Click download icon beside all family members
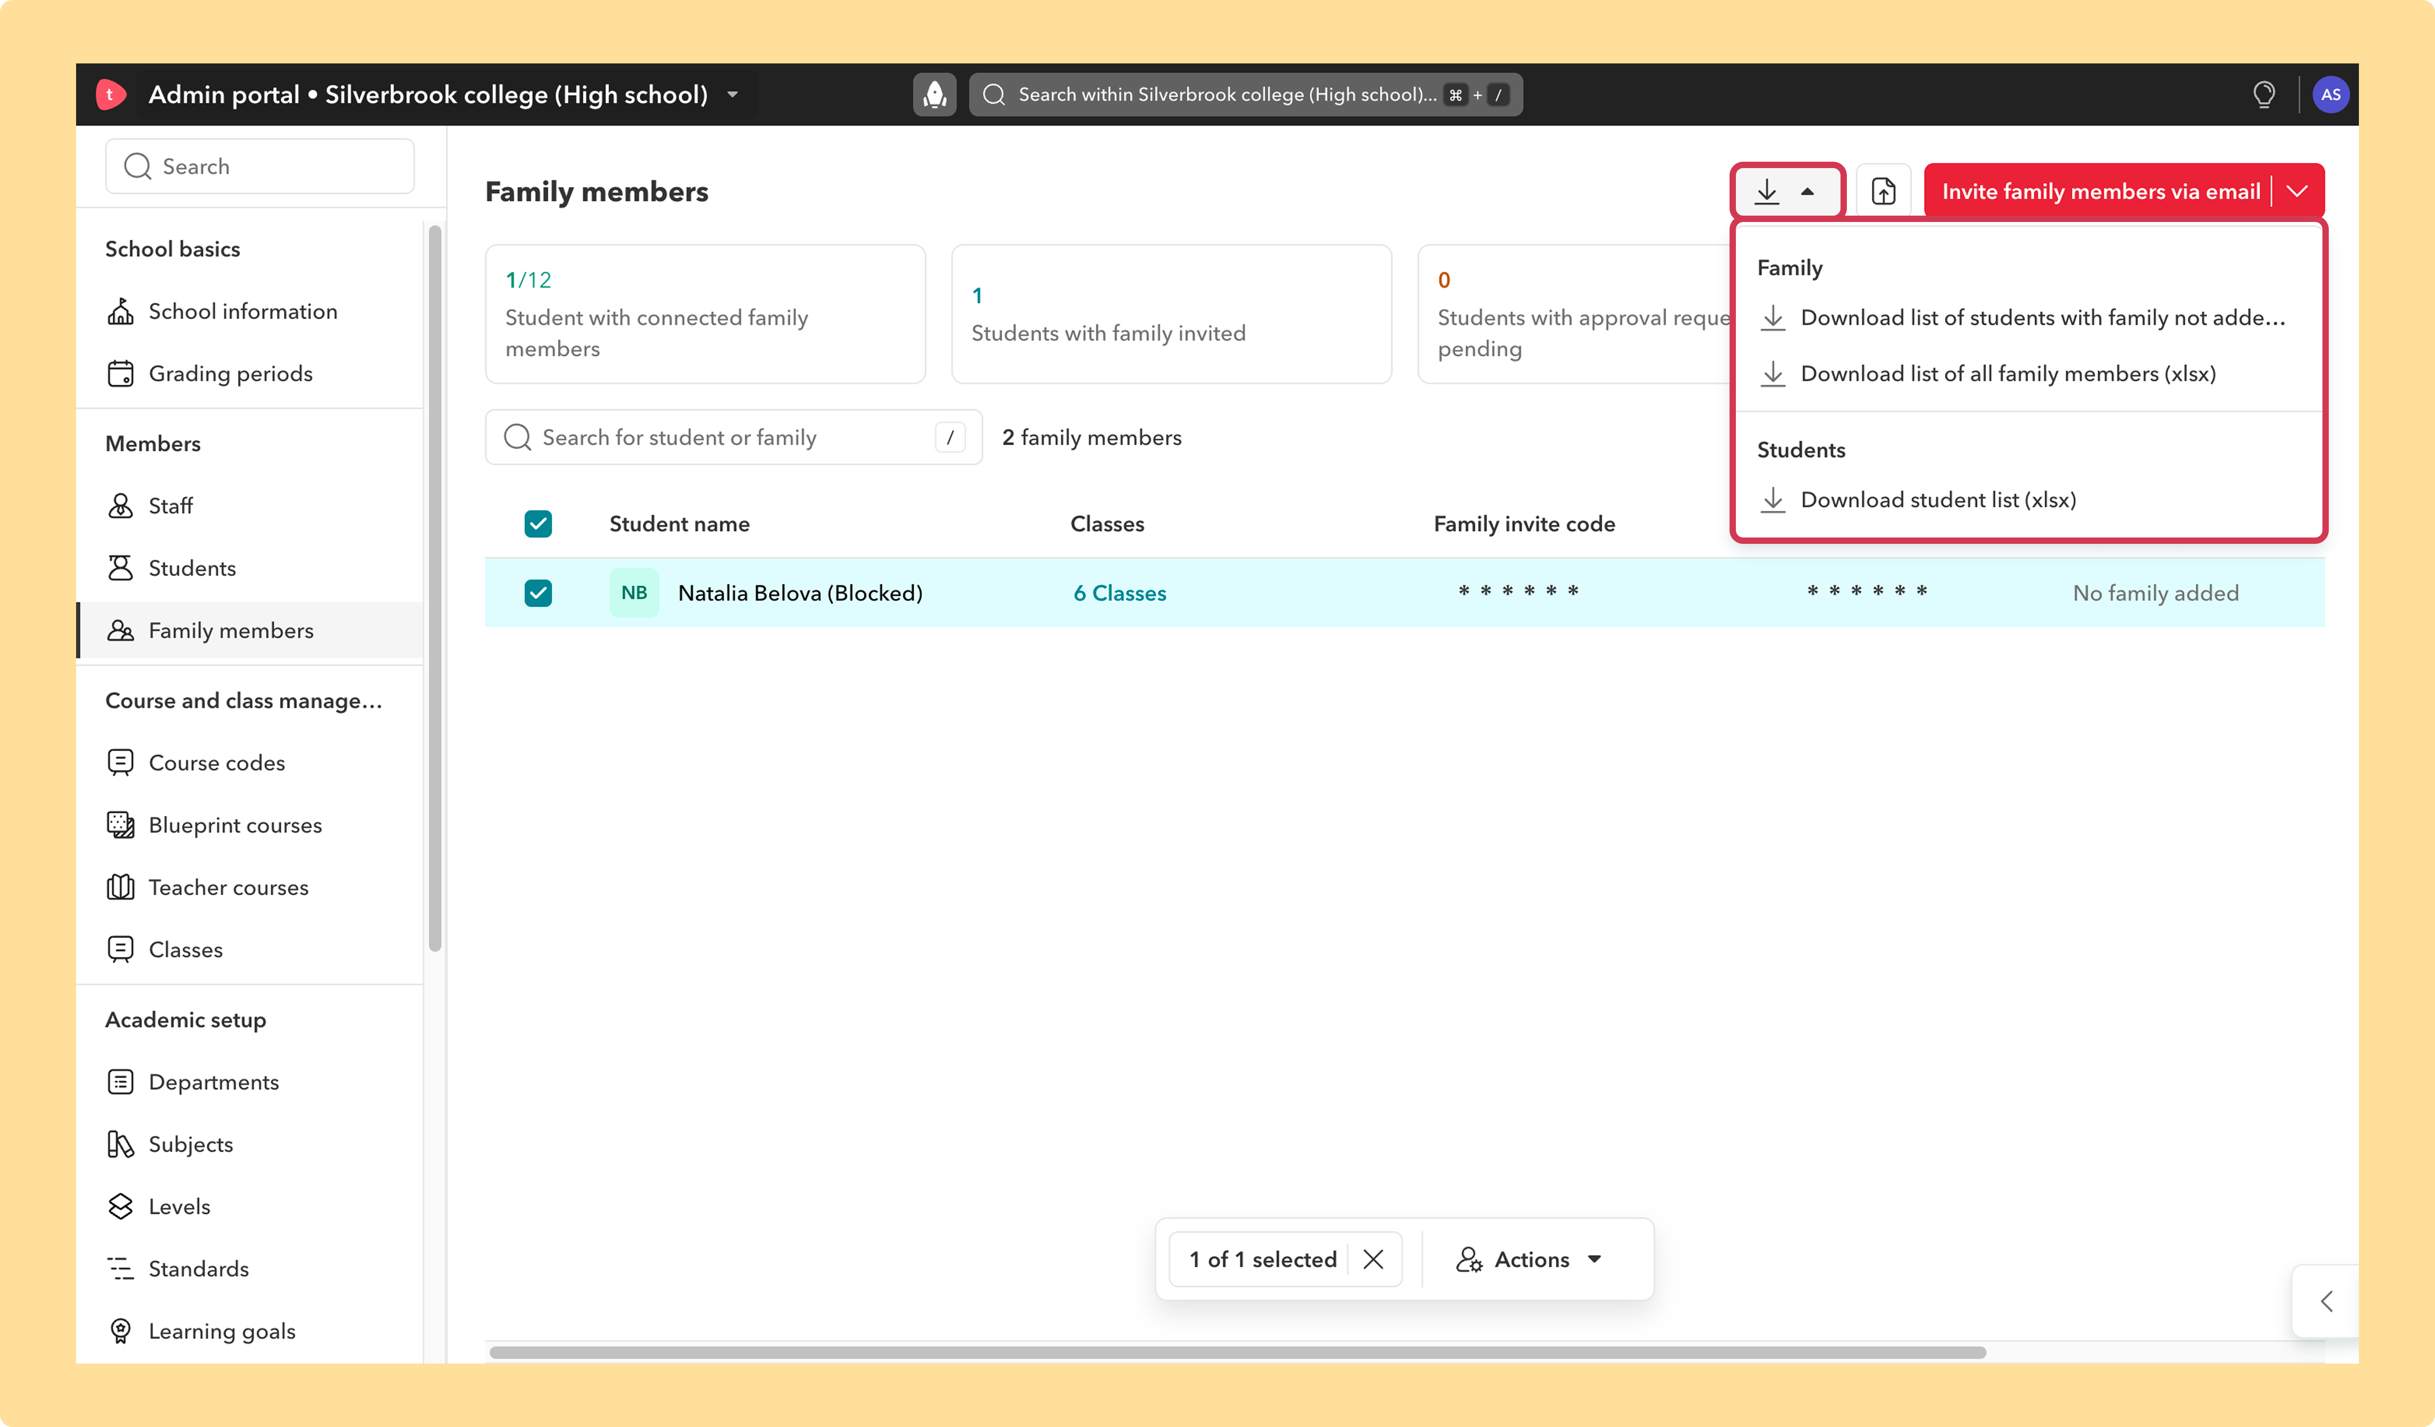 (x=1773, y=374)
